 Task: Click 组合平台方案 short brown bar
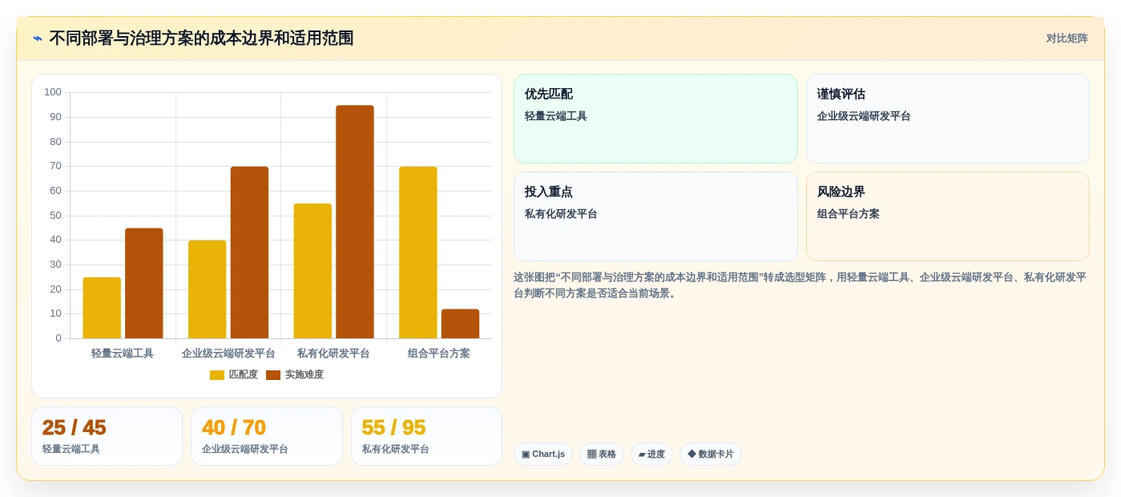tap(460, 324)
